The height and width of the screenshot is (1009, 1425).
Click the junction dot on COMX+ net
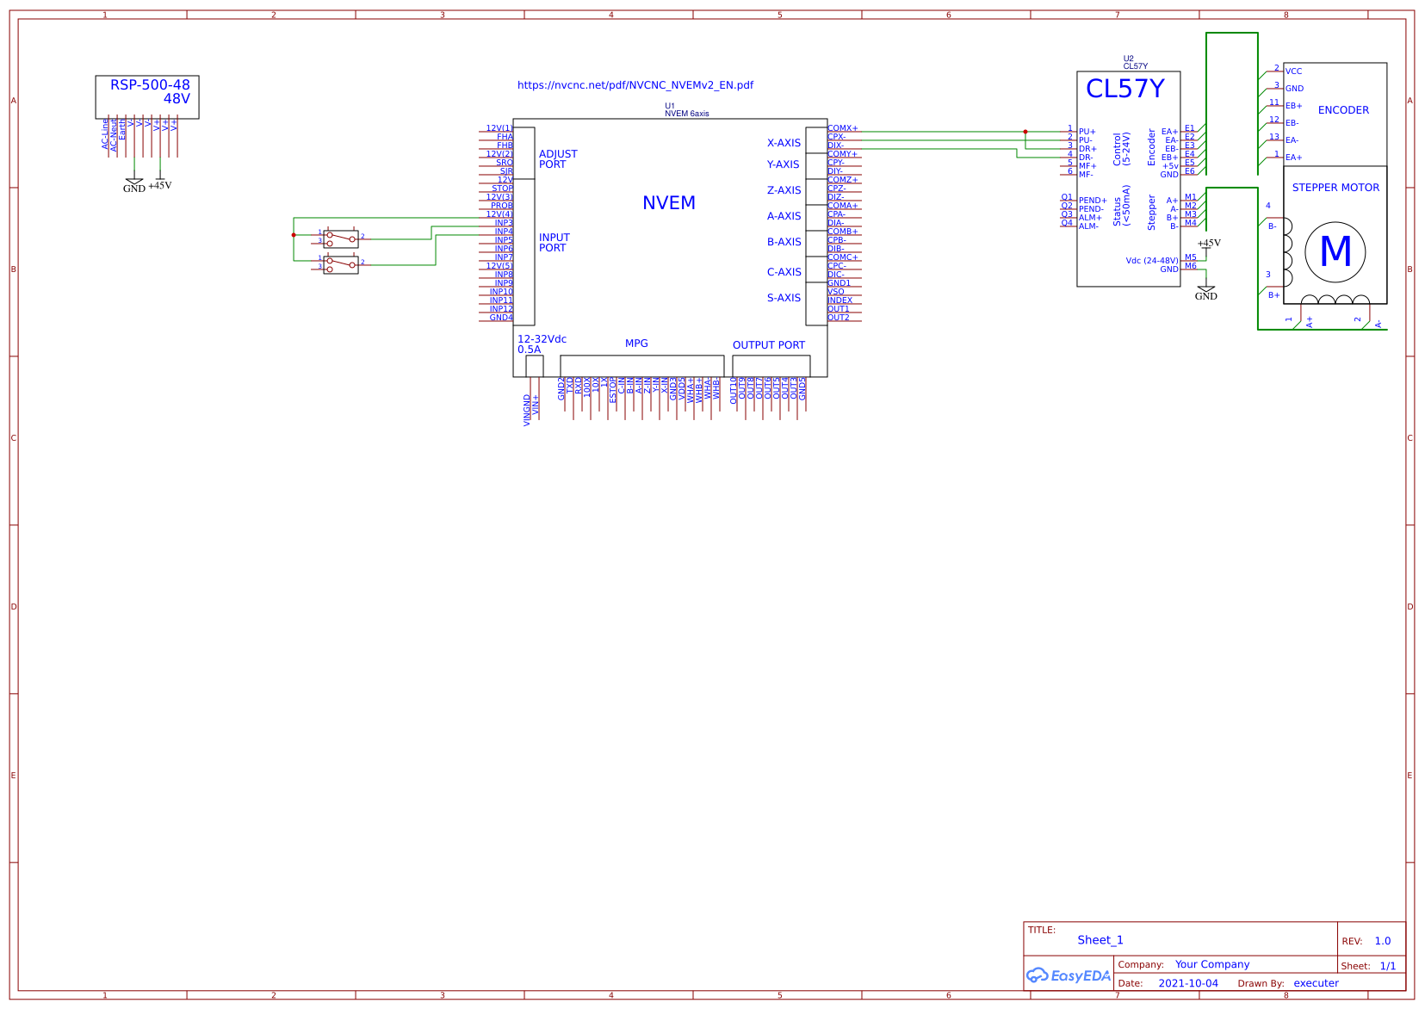[1025, 132]
